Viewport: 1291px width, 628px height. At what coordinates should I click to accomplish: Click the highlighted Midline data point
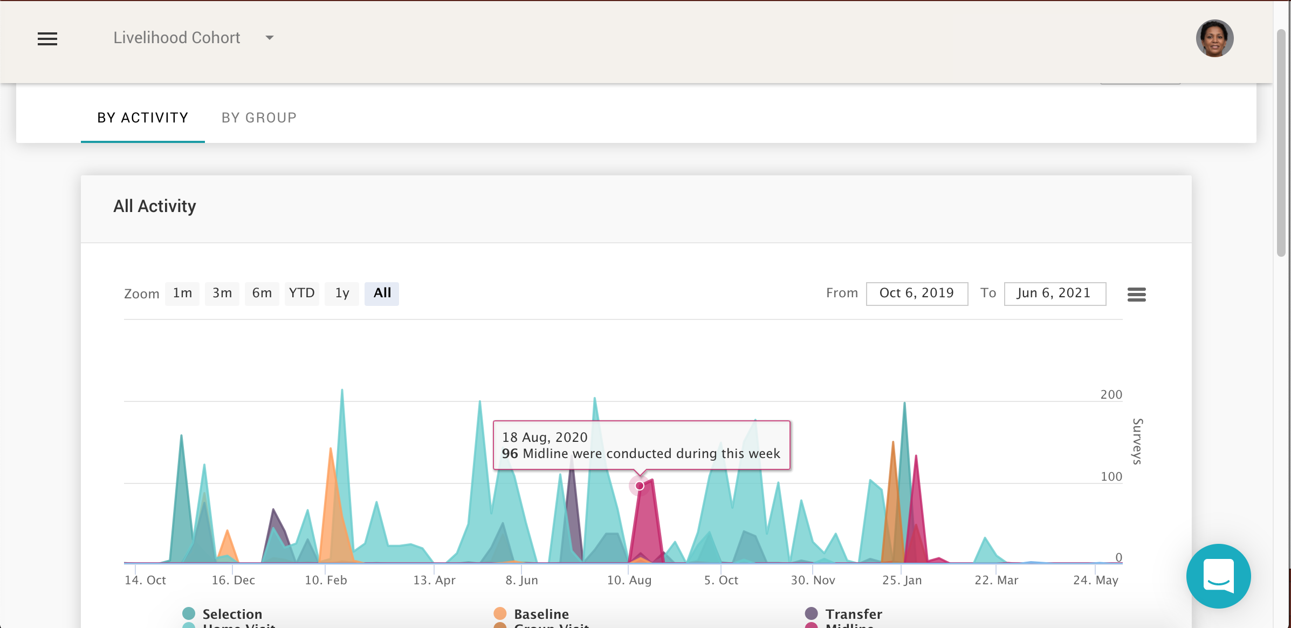pos(640,486)
